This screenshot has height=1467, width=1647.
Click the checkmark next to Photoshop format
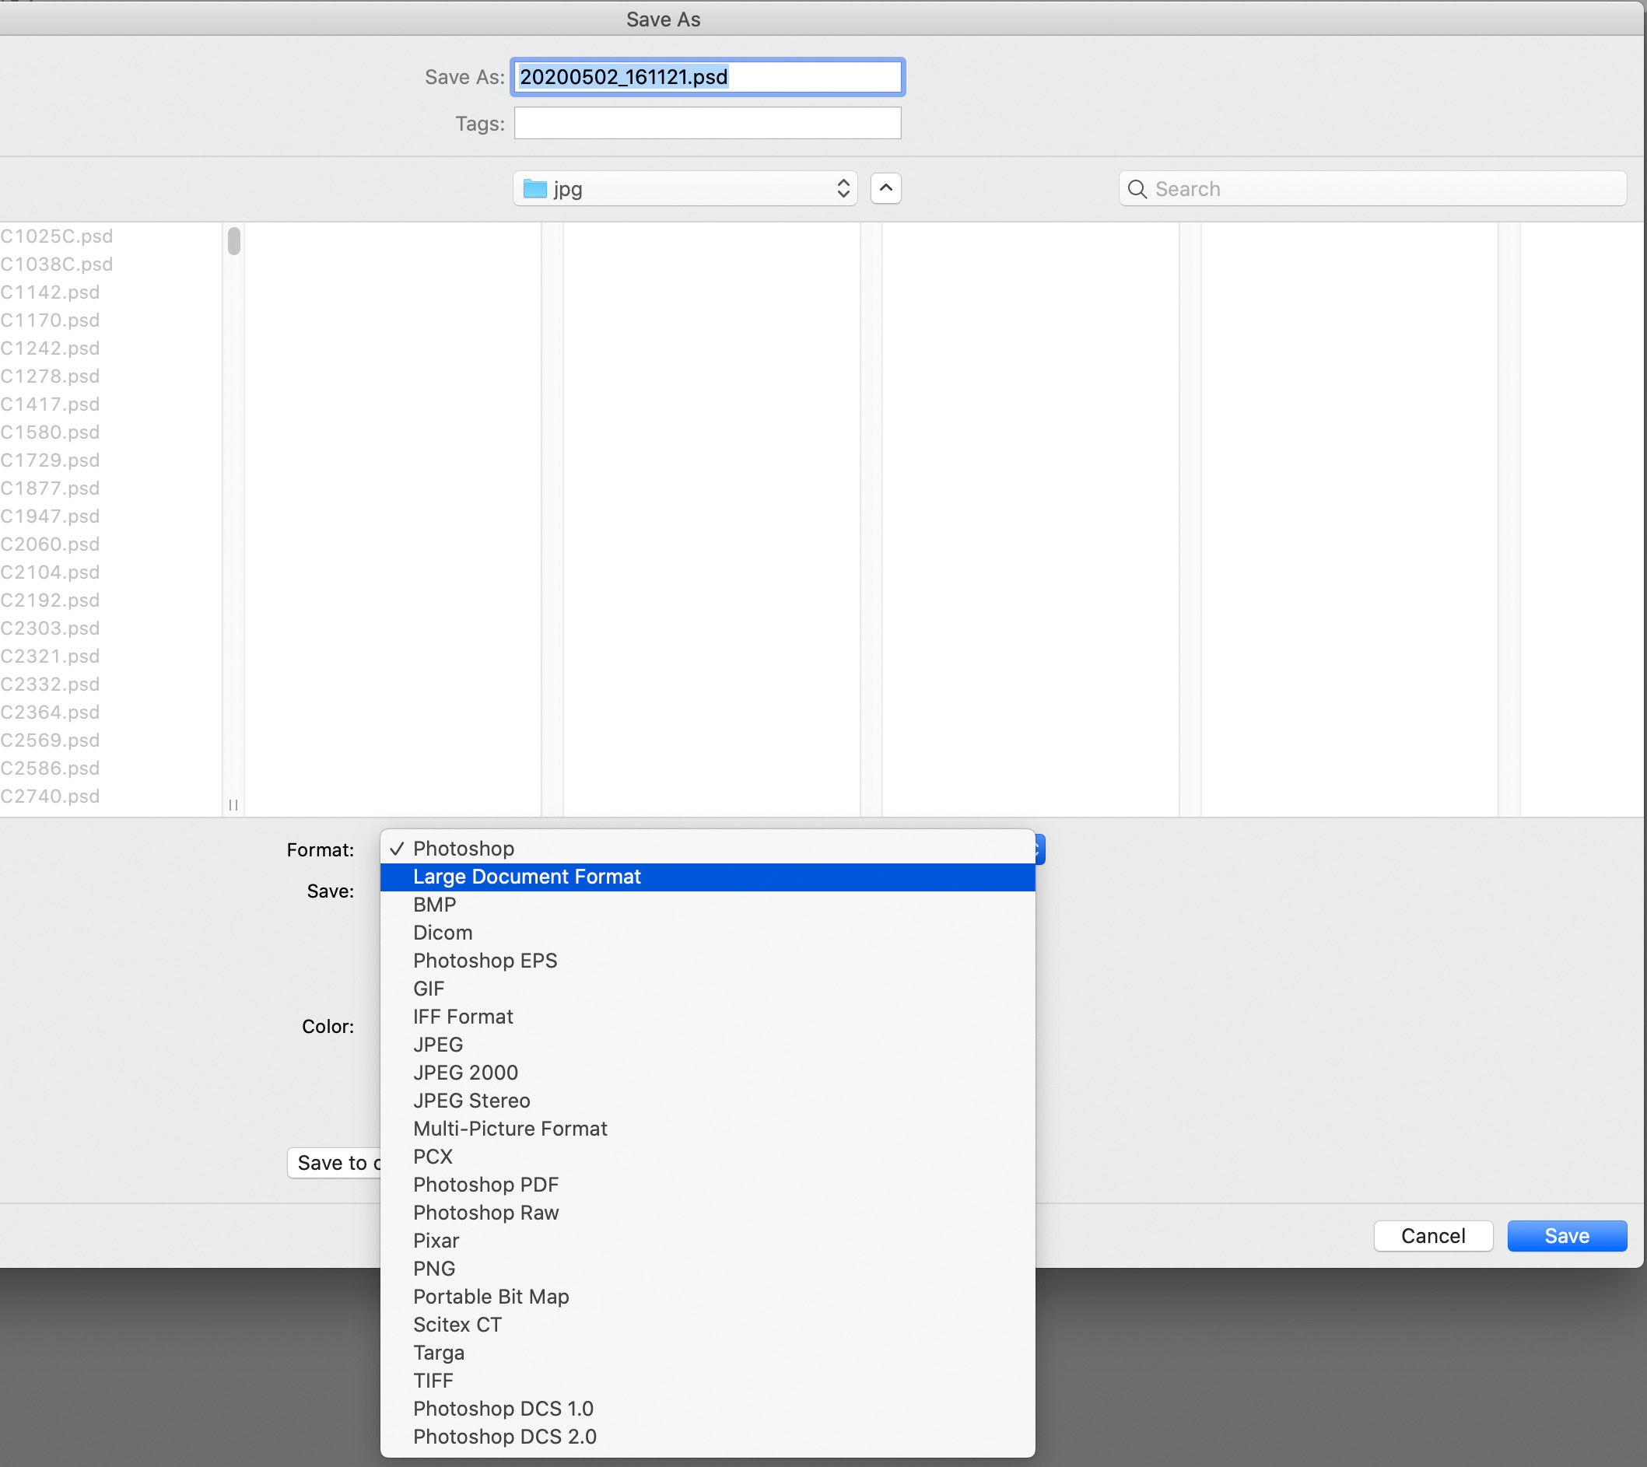click(x=397, y=847)
